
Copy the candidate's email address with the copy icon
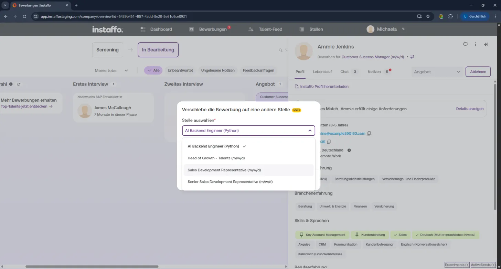click(x=369, y=133)
